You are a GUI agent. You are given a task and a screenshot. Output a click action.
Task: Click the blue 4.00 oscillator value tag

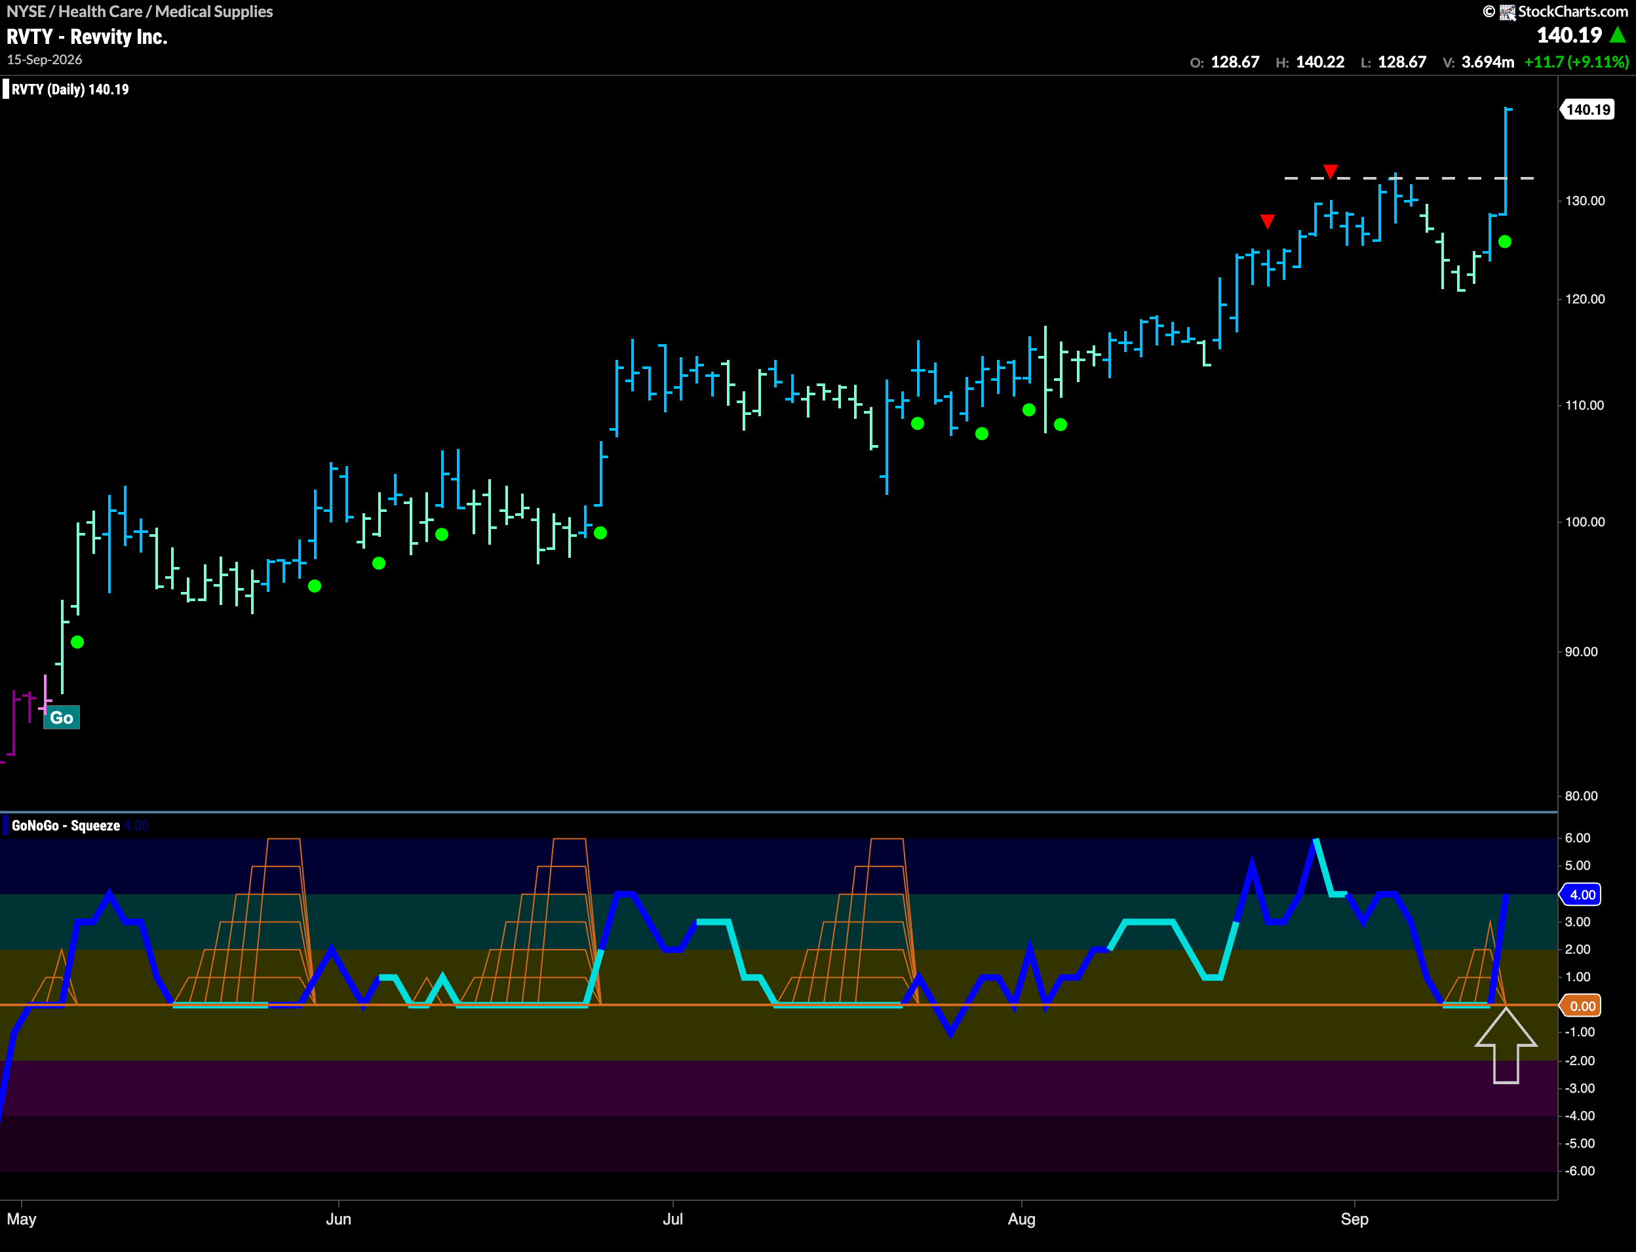[x=1581, y=894]
